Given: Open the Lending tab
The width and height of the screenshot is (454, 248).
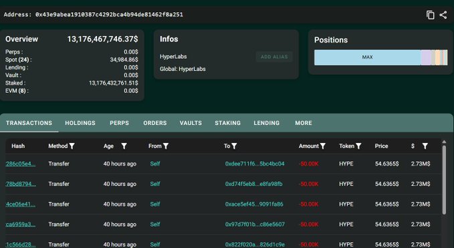Looking at the screenshot, I should (x=267, y=123).
